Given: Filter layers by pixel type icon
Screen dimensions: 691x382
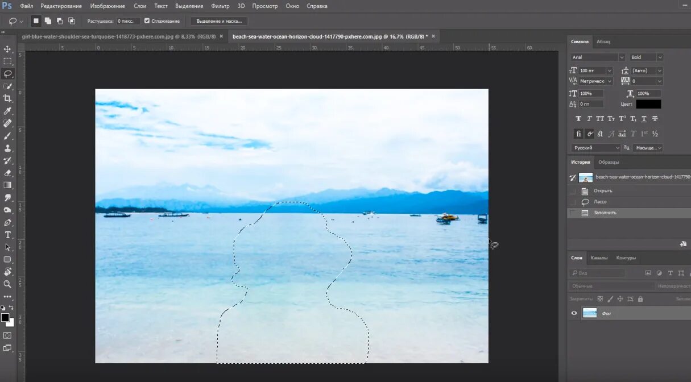Looking at the screenshot, I should [x=648, y=273].
